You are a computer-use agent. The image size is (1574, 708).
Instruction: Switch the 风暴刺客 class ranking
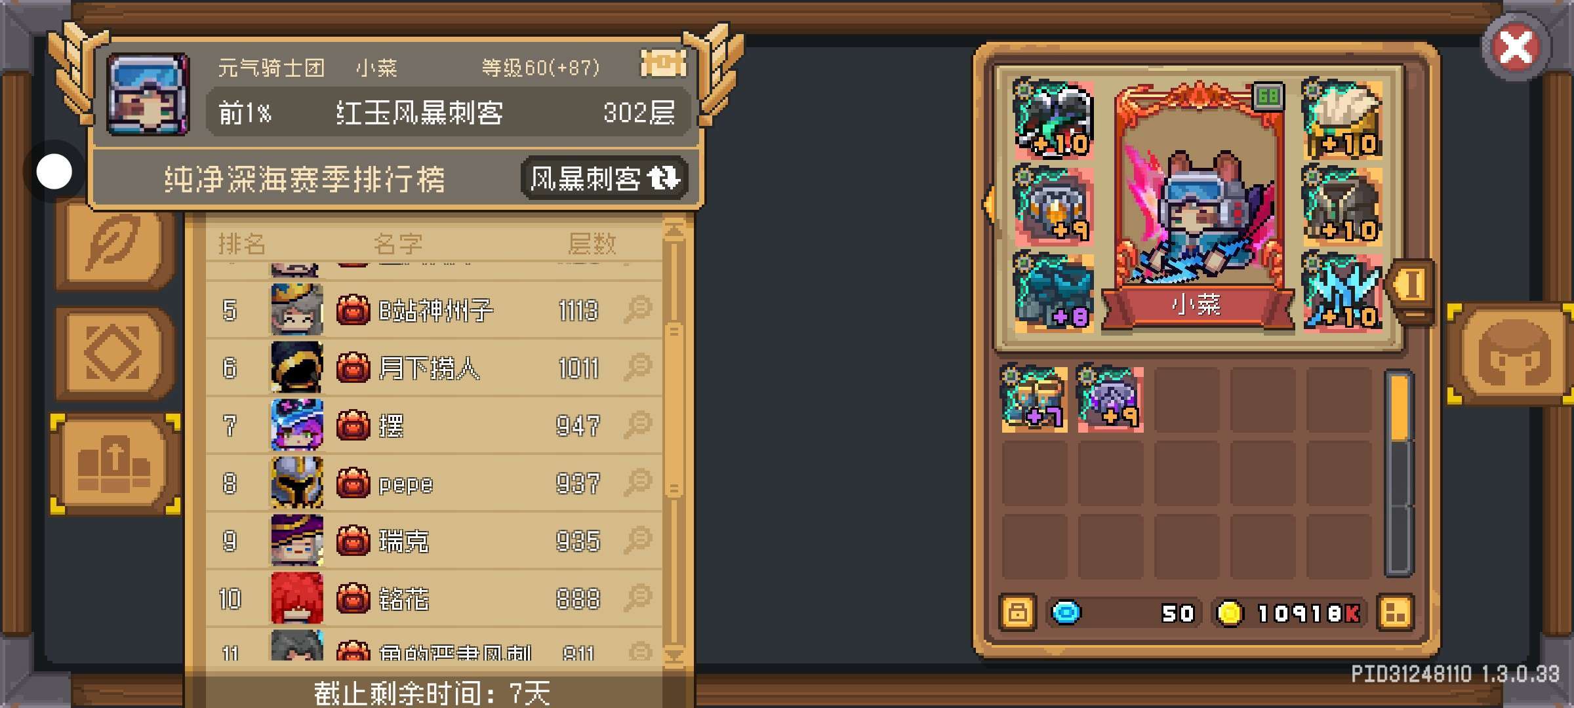pos(604,178)
